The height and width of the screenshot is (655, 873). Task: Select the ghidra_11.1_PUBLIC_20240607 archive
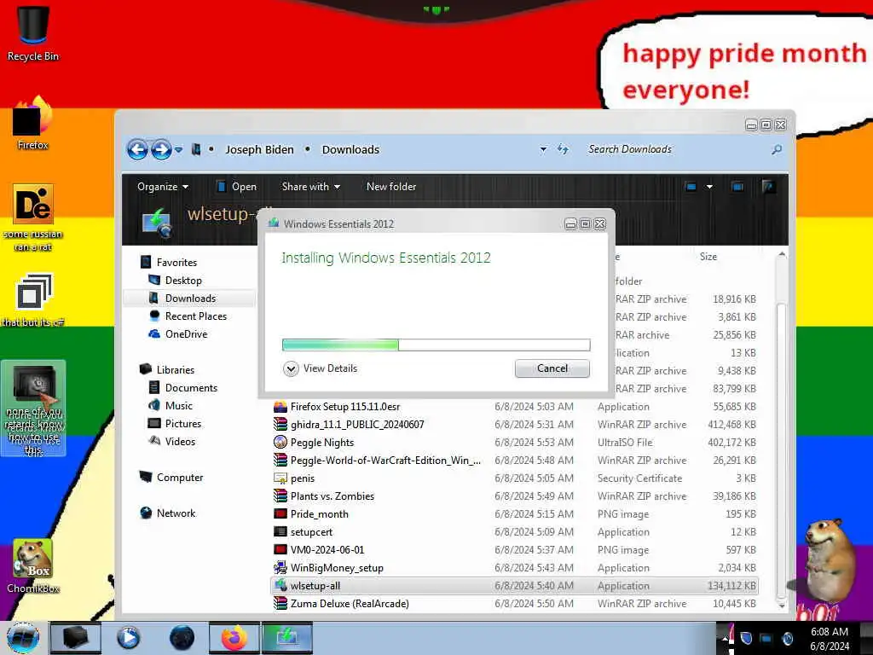coord(515,425)
